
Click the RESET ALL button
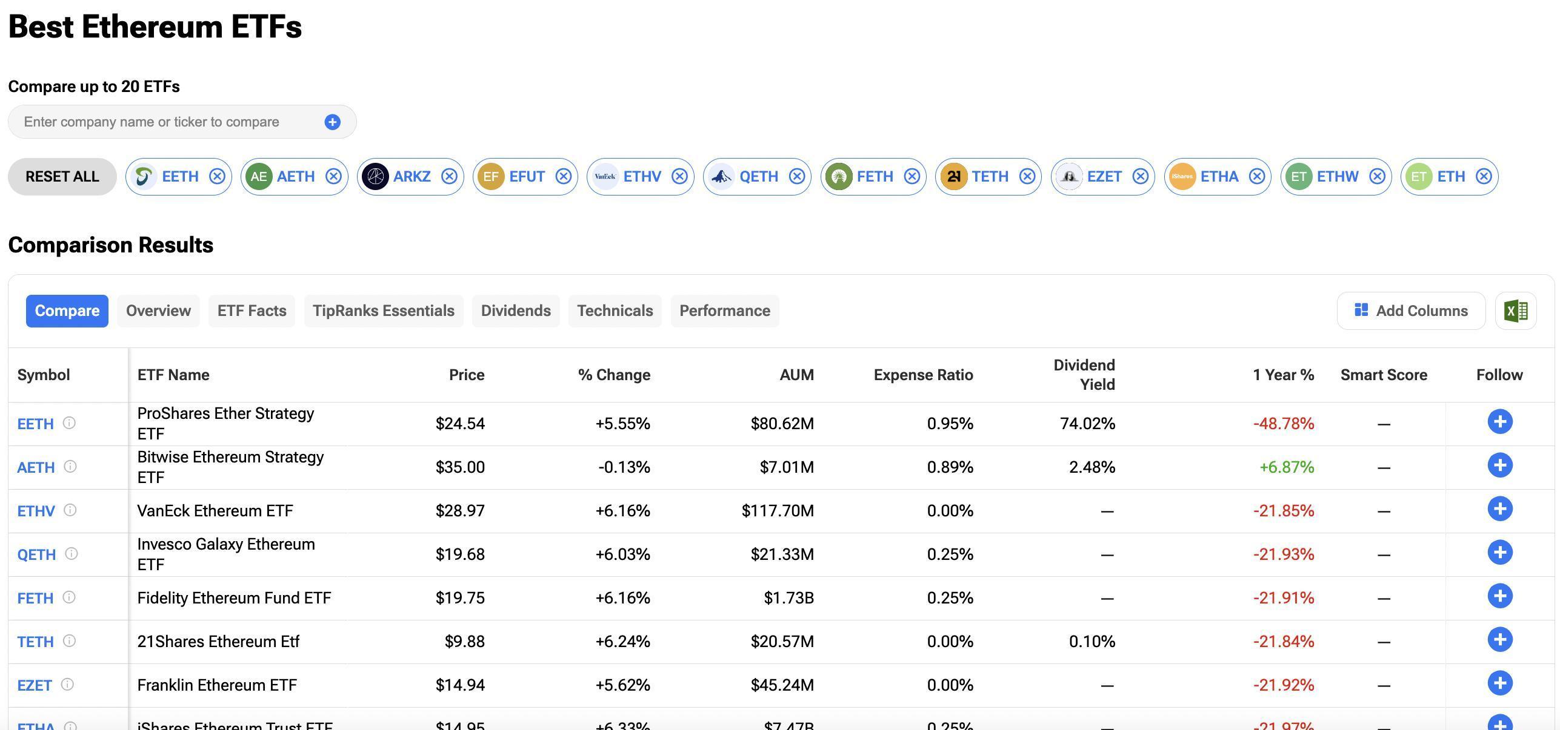tap(62, 176)
